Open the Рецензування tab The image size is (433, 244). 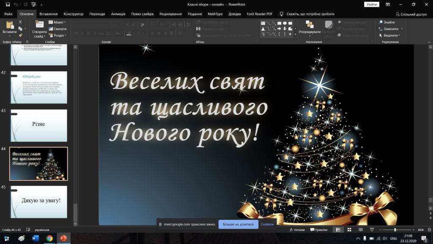[x=171, y=14]
